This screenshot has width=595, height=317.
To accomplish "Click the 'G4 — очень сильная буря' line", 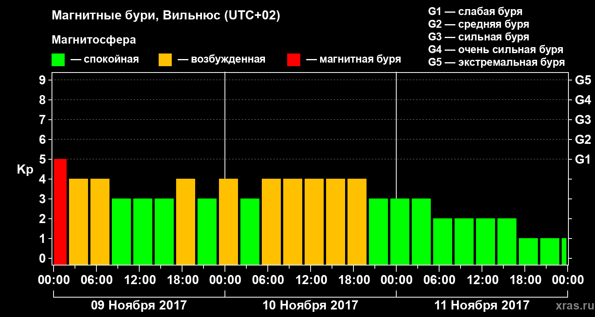I will point(495,50).
